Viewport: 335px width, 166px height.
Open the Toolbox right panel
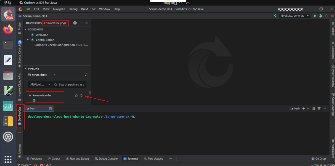(333, 29)
